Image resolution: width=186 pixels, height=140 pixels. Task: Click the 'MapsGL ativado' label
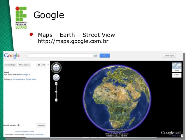[x=10, y=125]
